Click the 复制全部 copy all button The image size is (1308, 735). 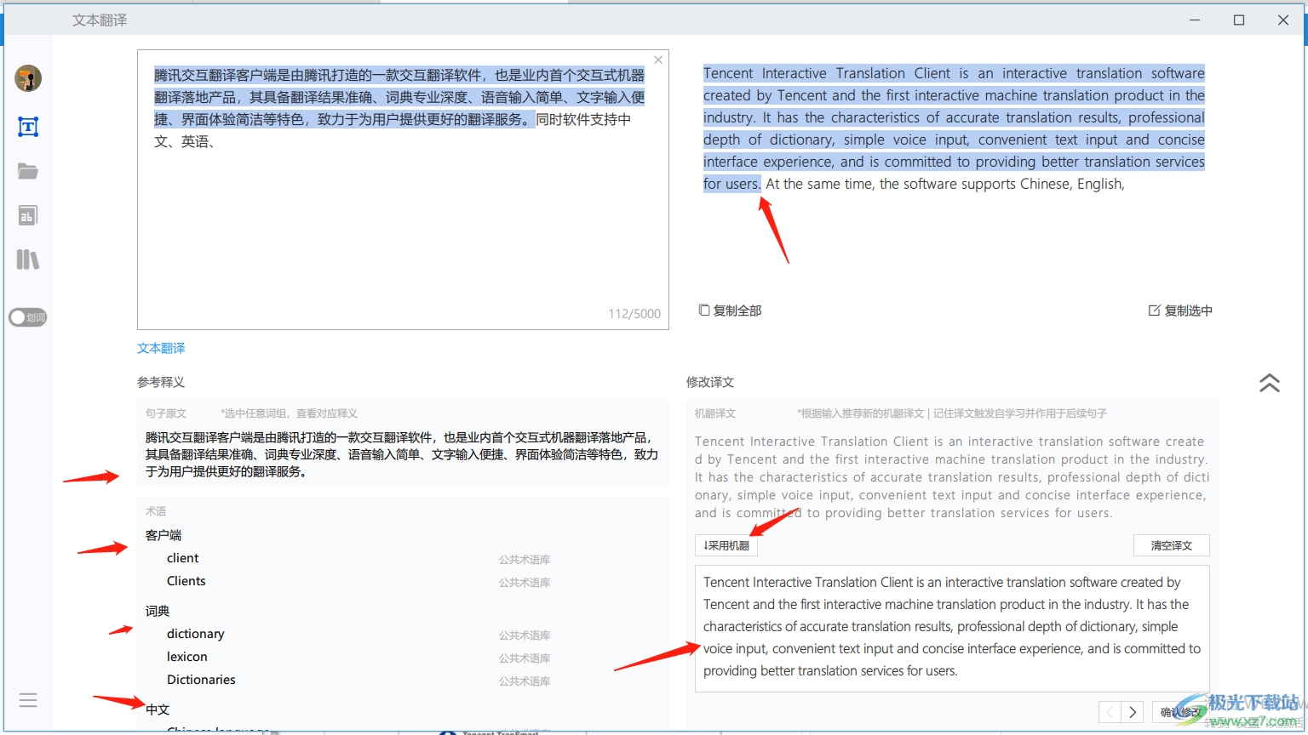[x=730, y=311]
